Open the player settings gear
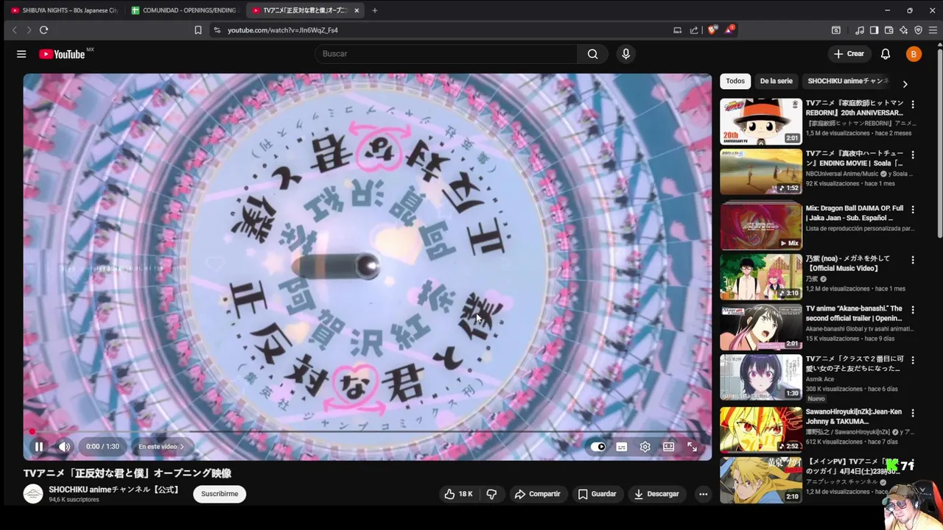 (645, 447)
